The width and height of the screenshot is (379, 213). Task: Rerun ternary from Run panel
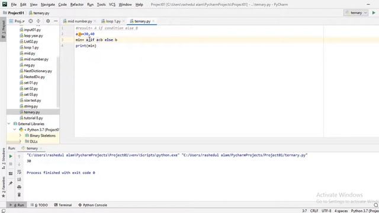[11, 156]
